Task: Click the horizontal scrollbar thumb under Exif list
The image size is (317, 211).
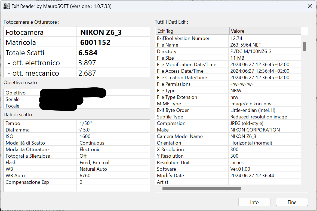Action: 202,189
